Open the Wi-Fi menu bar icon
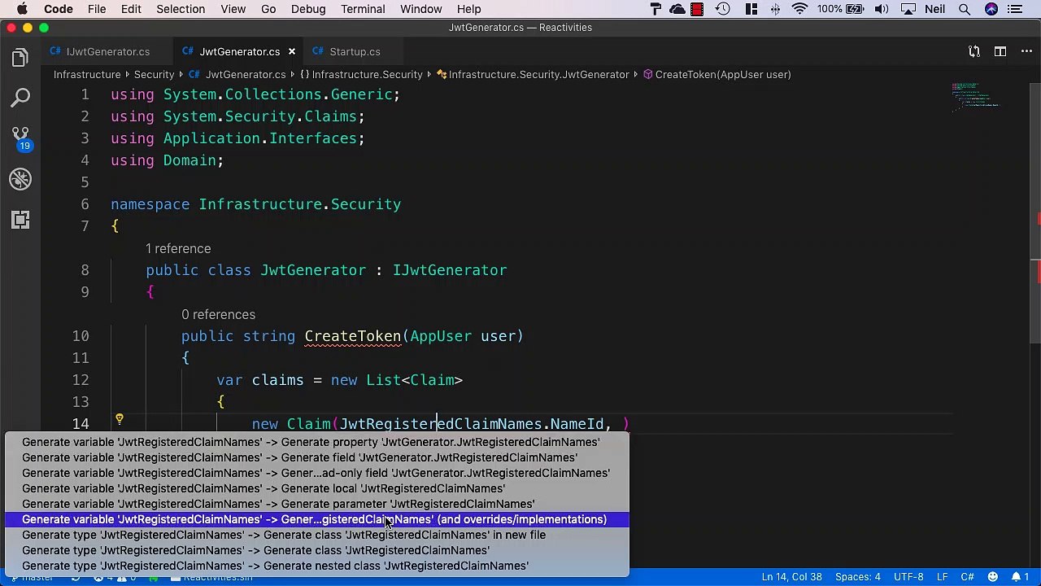Viewport: 1041px width, 586px height. pos(800,9)
